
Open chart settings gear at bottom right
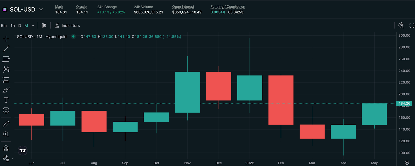(407, 163)
